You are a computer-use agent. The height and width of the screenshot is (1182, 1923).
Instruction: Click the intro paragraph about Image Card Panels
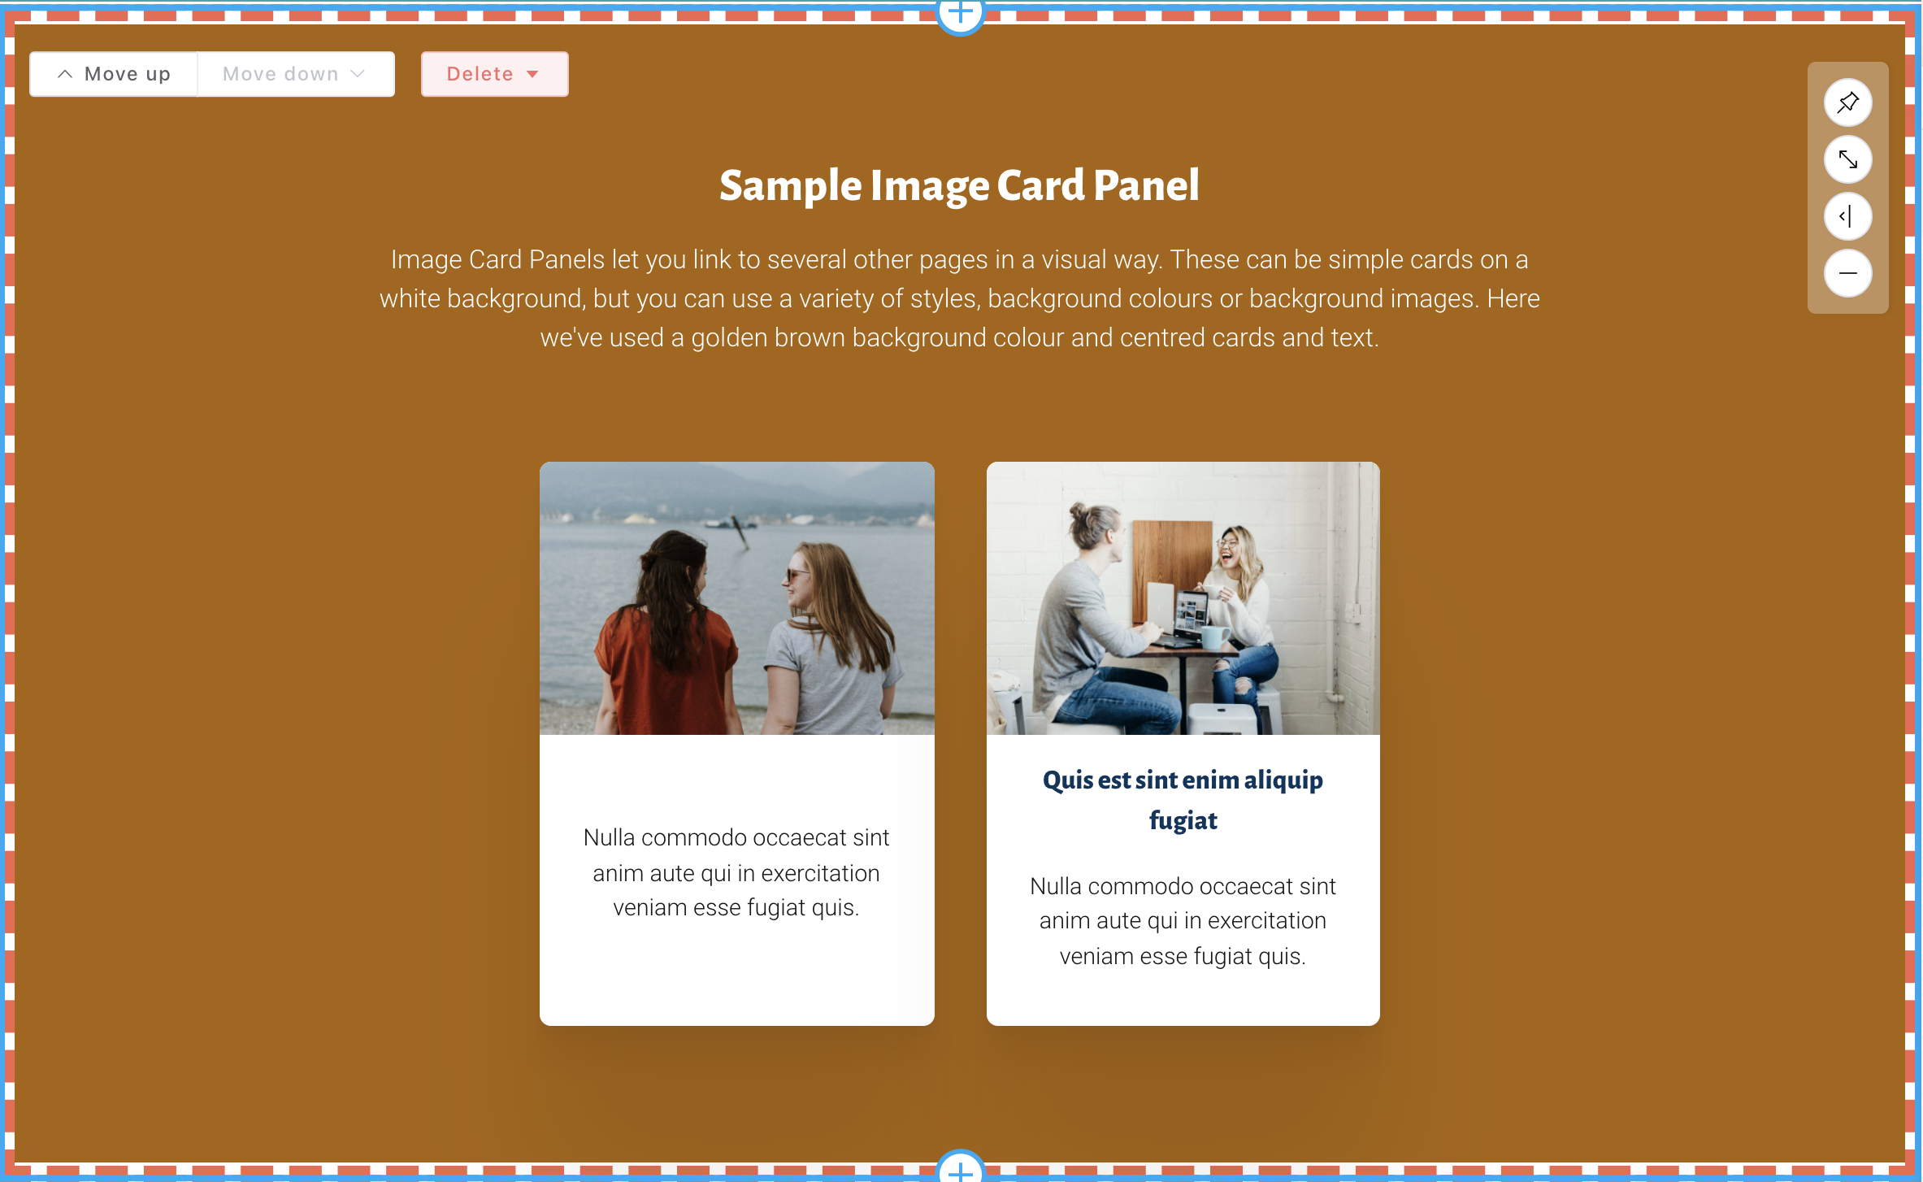click(959, 298)
